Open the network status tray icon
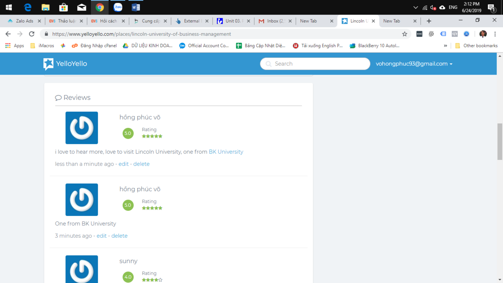This screenshot has width=503, height=283. [x=425, y=8]
